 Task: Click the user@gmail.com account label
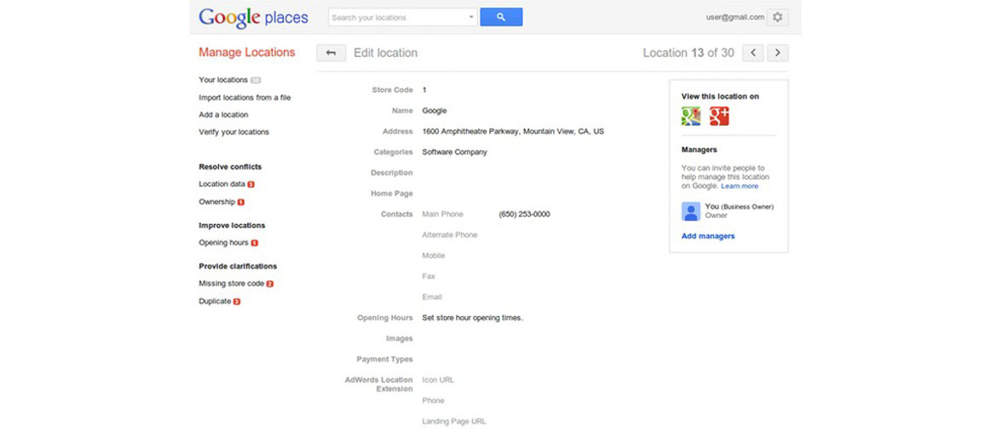(735, 17)
